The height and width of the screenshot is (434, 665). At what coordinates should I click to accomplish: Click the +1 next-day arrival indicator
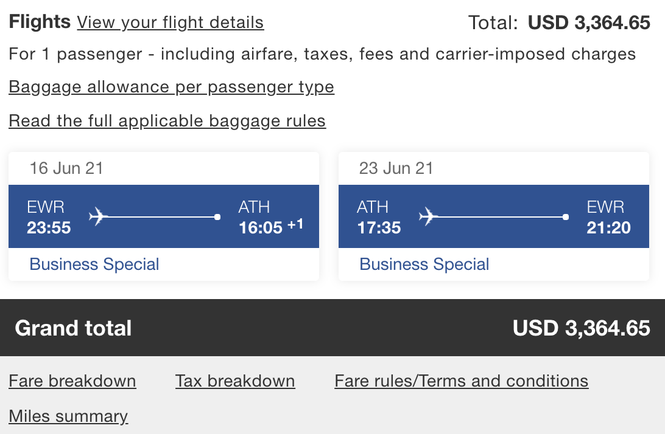tap(295, 224)
